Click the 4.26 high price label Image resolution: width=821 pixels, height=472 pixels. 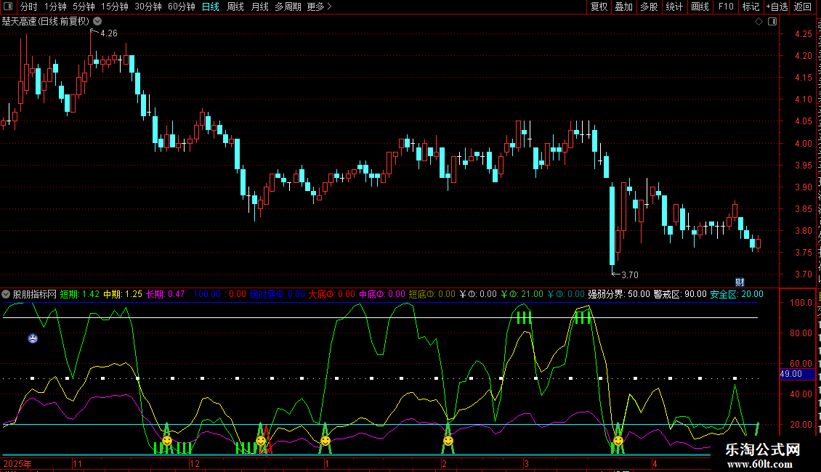tap(109, 33)
